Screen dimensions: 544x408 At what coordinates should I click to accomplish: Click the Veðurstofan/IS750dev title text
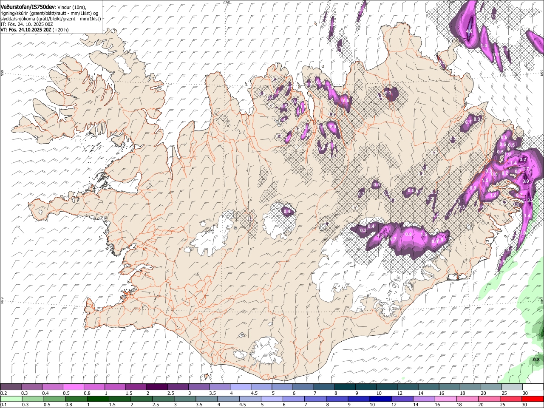pos(28,7)
